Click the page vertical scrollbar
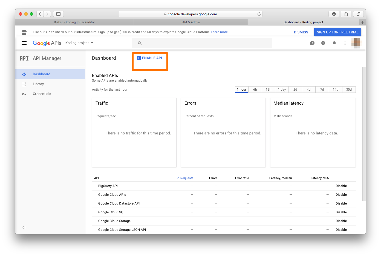Screen dimensions: 381x256 click(x=364, y=134)
